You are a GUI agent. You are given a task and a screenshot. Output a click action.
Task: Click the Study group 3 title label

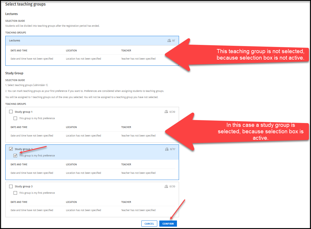coord(24,186)
